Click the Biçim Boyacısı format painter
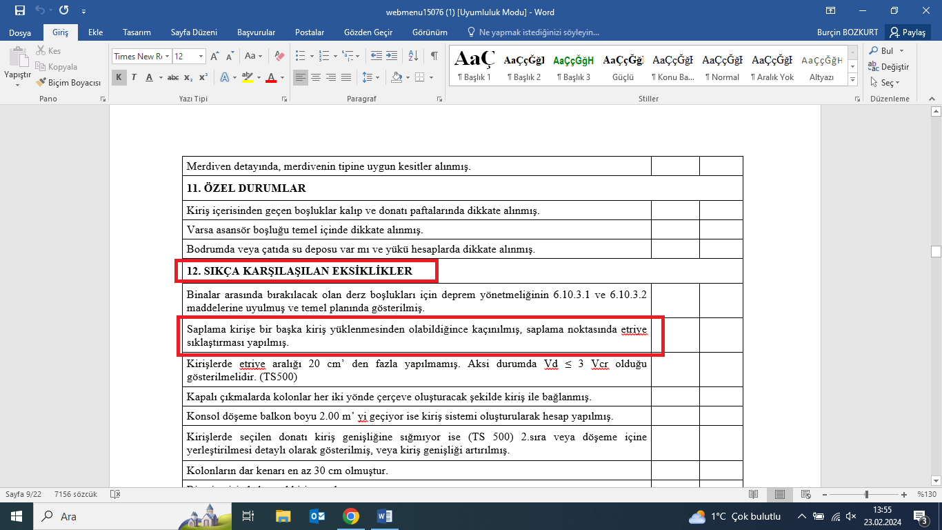Screen dimensions: 942x530 [x=69, y=82]
